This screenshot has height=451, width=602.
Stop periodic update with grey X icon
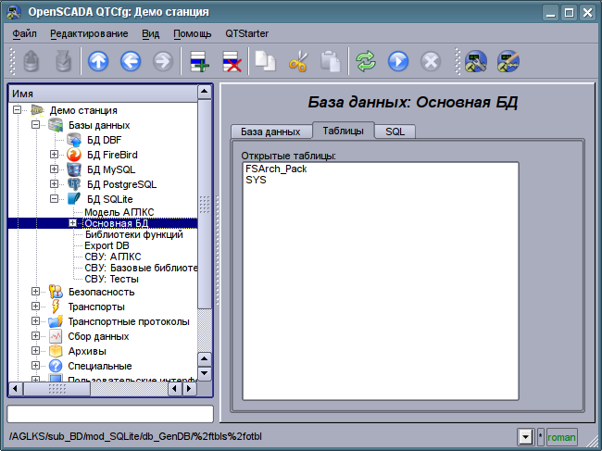click(431, 61)
